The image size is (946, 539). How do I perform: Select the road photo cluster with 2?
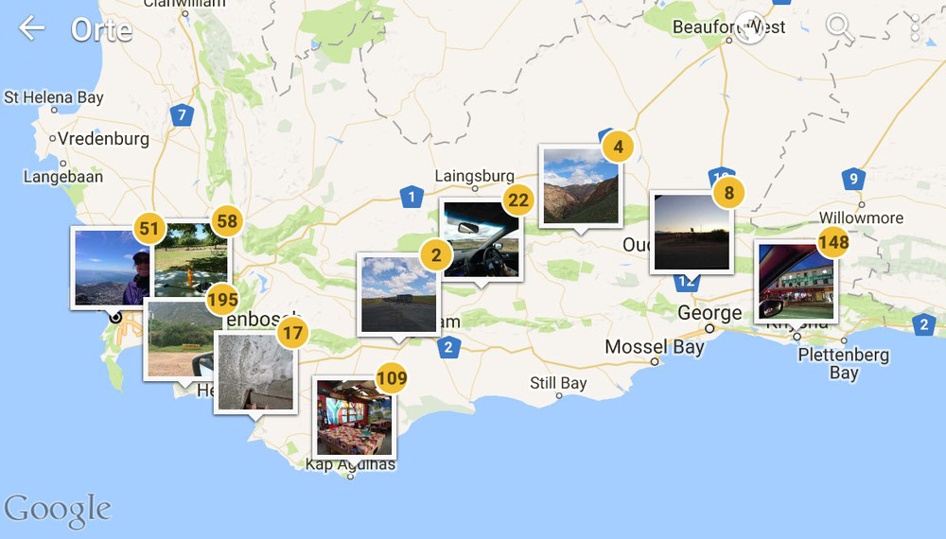coord(398,294)
